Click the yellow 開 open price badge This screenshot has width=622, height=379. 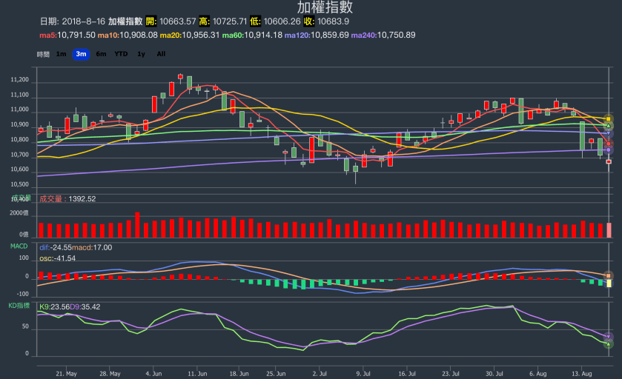(152, 21)
